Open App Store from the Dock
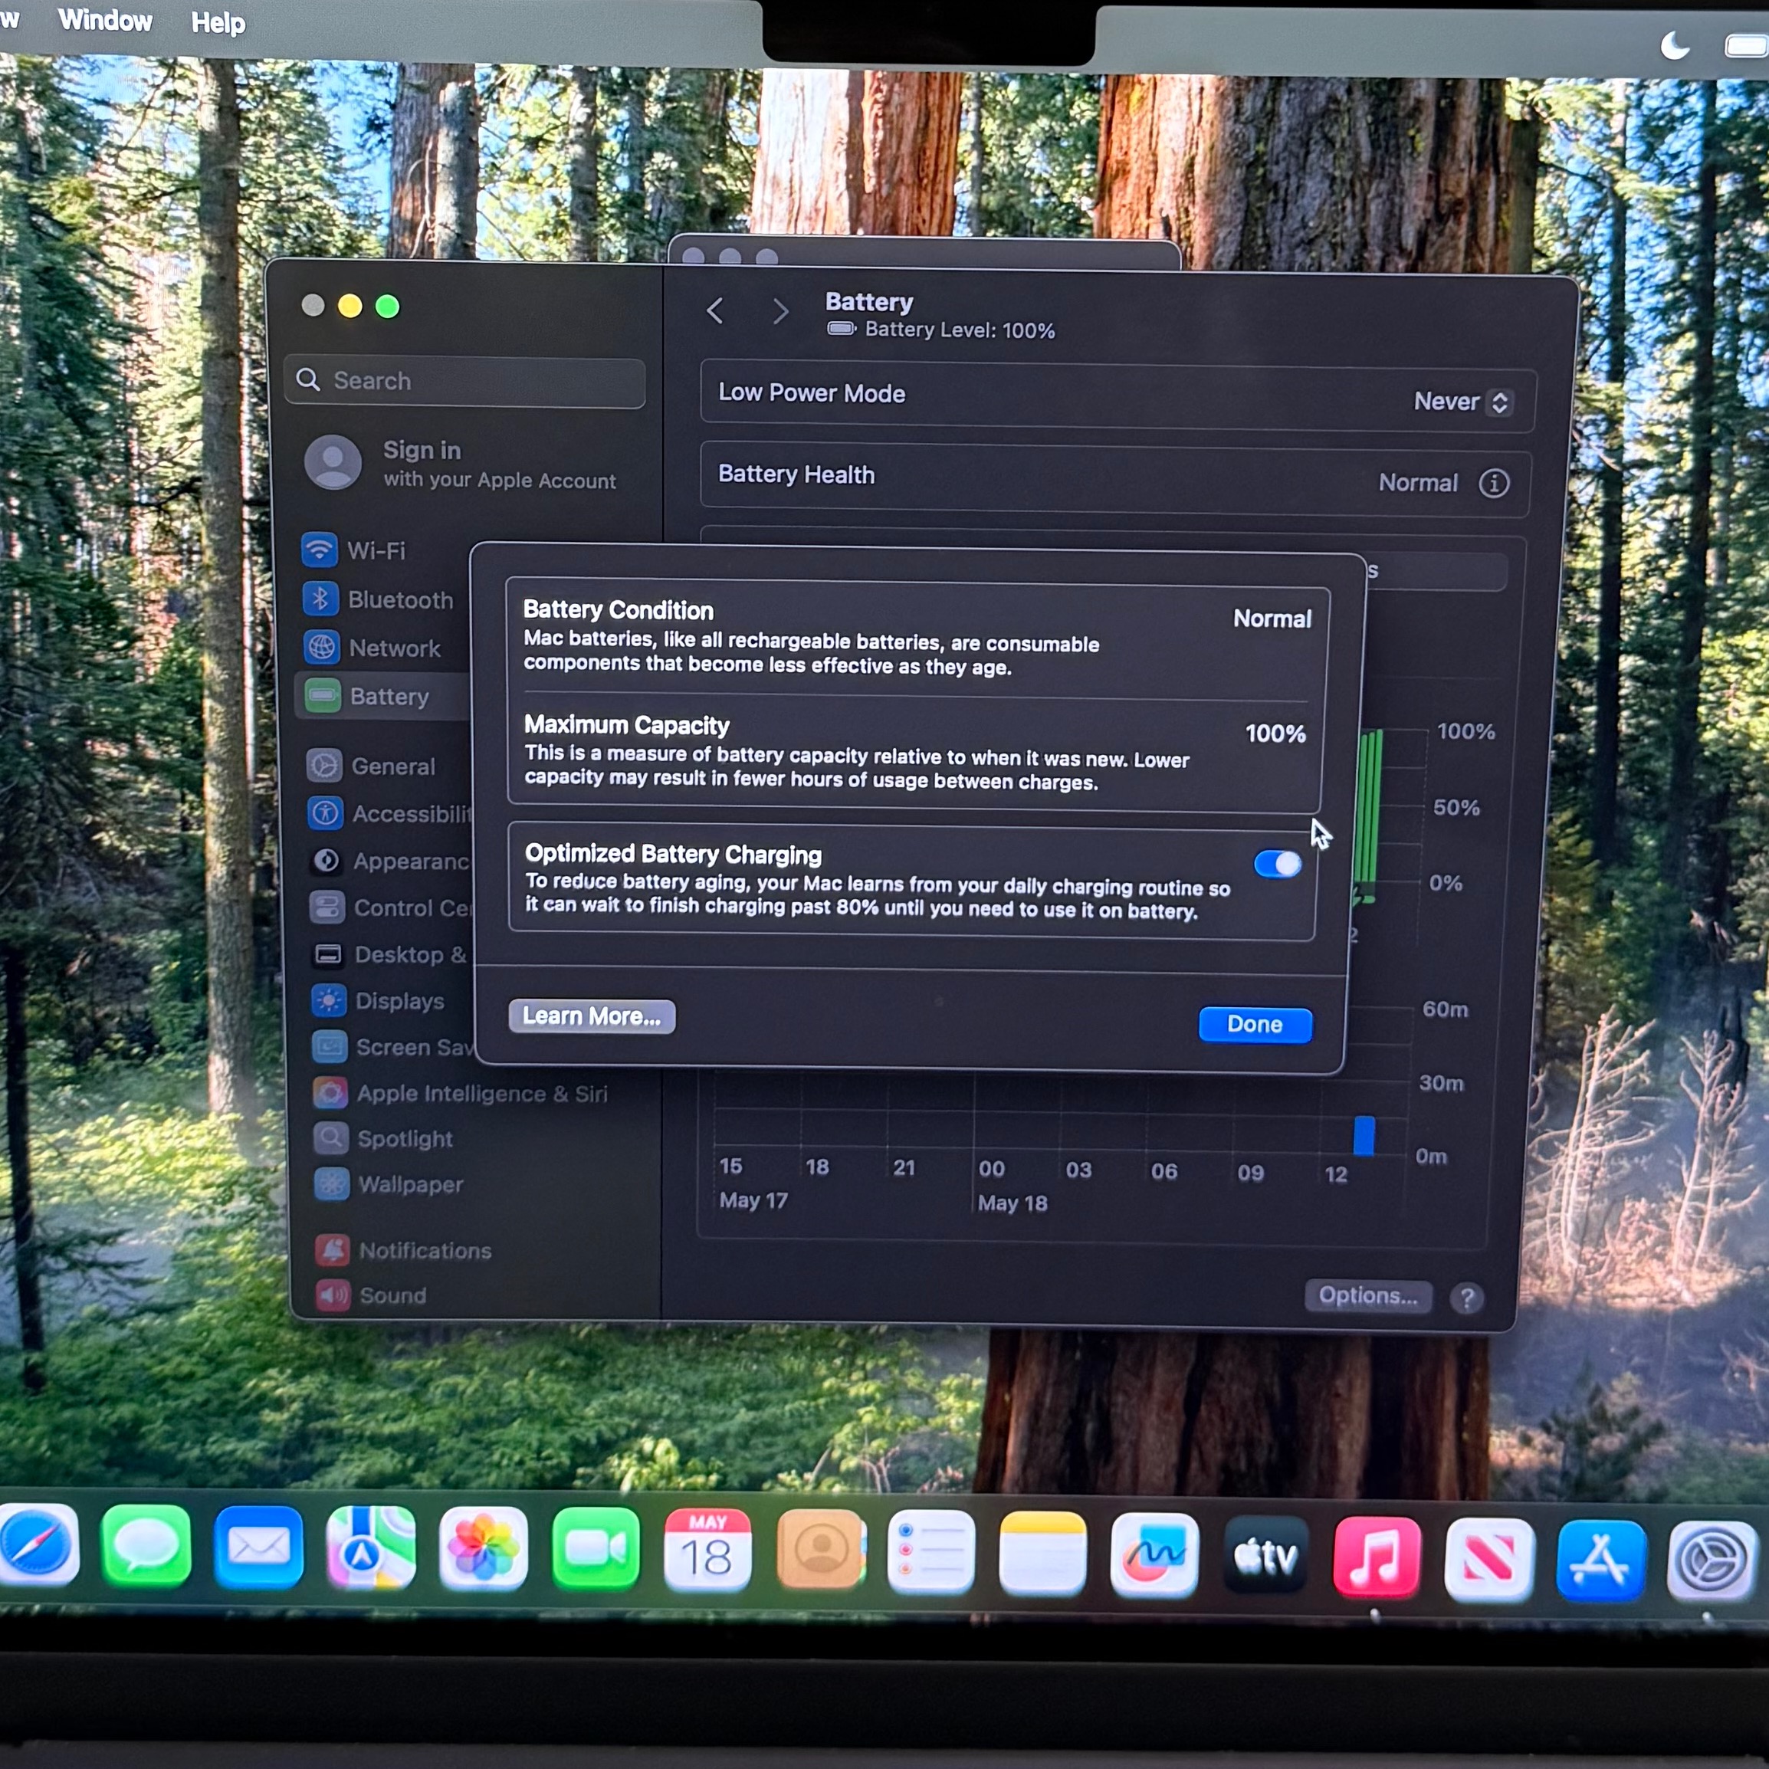Viewport: 1769px width, 1769px height. pos(1601,1561)
